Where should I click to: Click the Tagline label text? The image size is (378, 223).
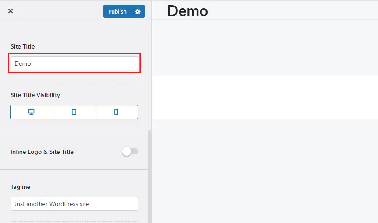20,187
